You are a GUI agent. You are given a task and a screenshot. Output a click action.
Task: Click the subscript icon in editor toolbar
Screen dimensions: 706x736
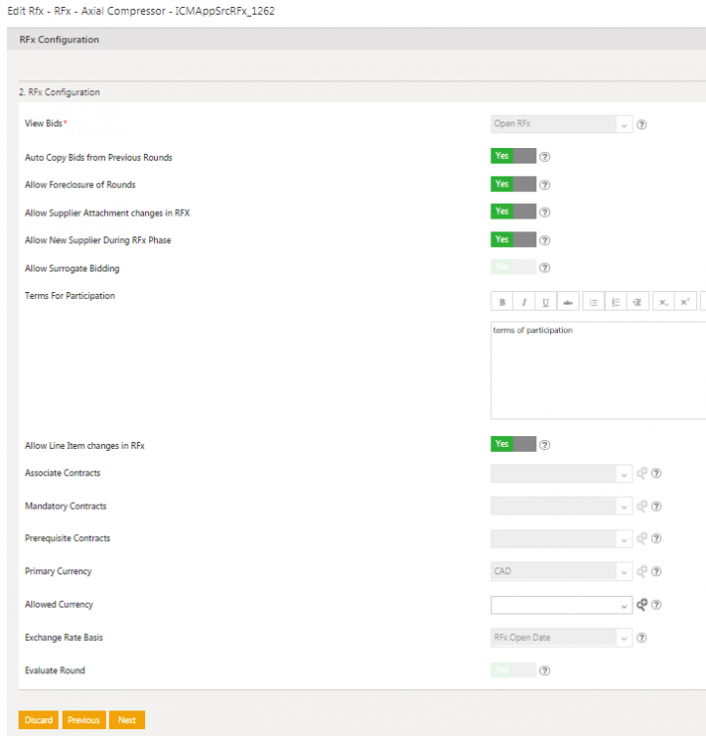point(664,302)
